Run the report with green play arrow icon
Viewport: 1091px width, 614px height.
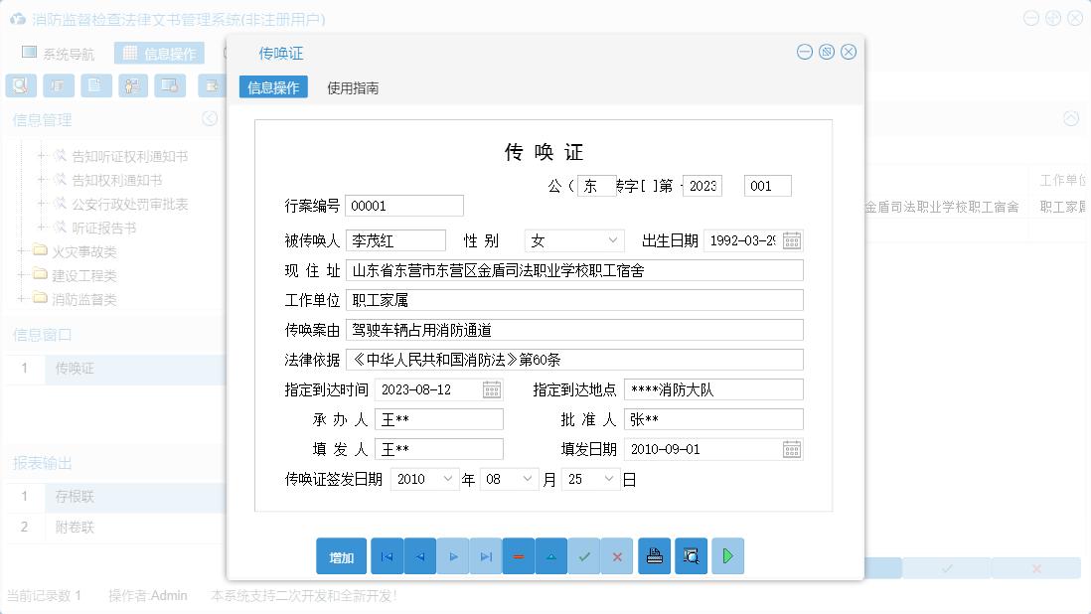coord(727,555)
